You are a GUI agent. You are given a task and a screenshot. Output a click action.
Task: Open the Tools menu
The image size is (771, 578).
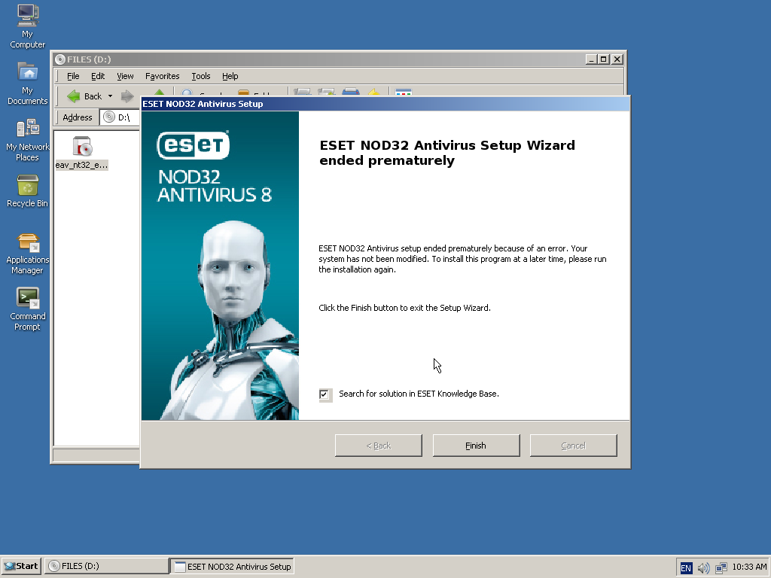click(x=200, y=76)
